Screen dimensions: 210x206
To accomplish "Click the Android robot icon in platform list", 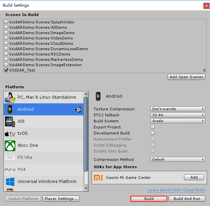I will pos(10,109).
